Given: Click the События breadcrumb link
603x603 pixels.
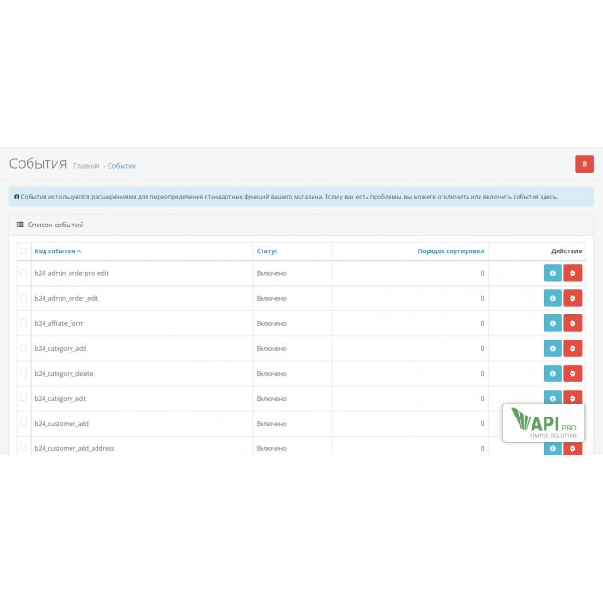Looking at the screenshot, I should coord(122,166).
